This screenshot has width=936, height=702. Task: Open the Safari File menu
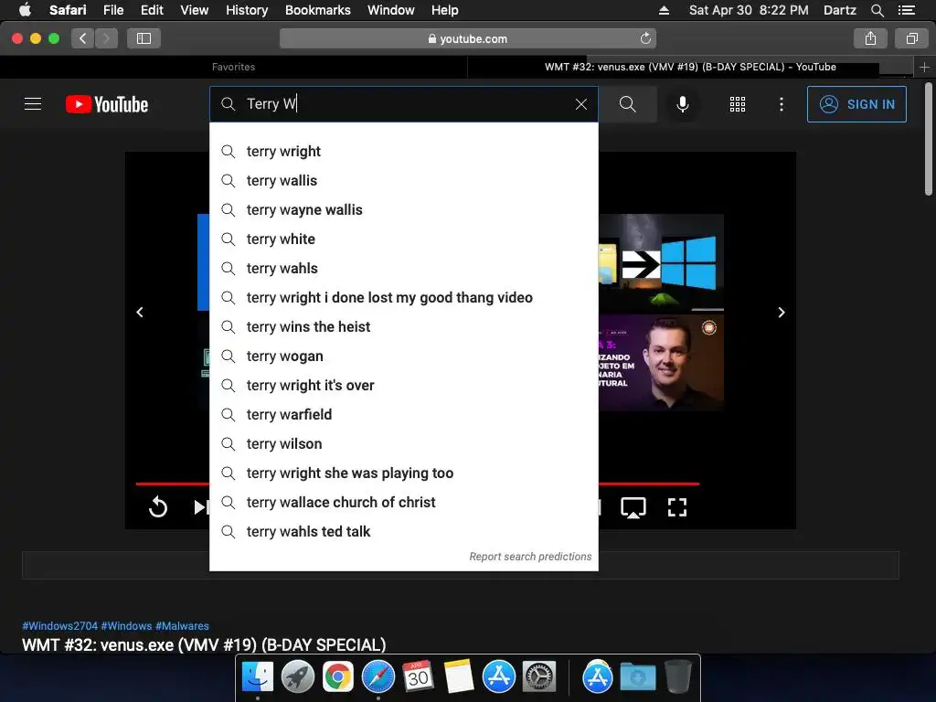112,10
